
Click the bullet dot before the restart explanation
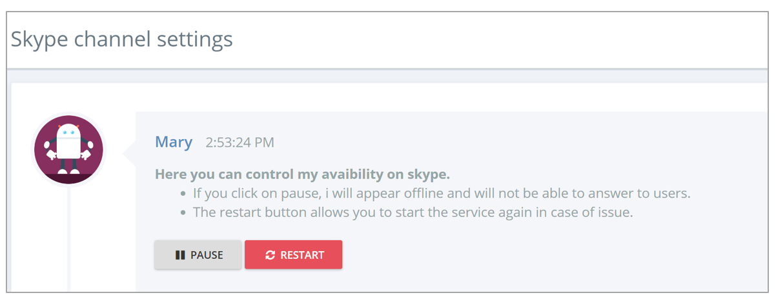[184, 213]
